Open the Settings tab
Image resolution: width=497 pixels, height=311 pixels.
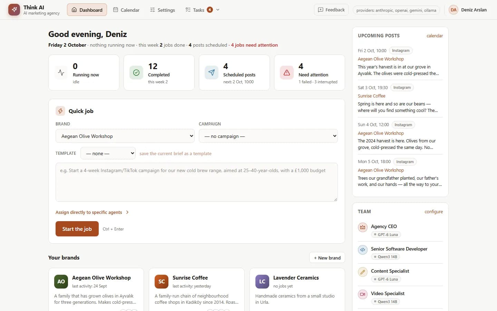(163, 10)
